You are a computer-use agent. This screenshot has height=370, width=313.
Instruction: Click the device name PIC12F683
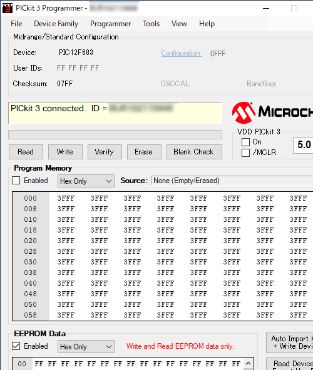pyautogui.click(x=76, y=52)
